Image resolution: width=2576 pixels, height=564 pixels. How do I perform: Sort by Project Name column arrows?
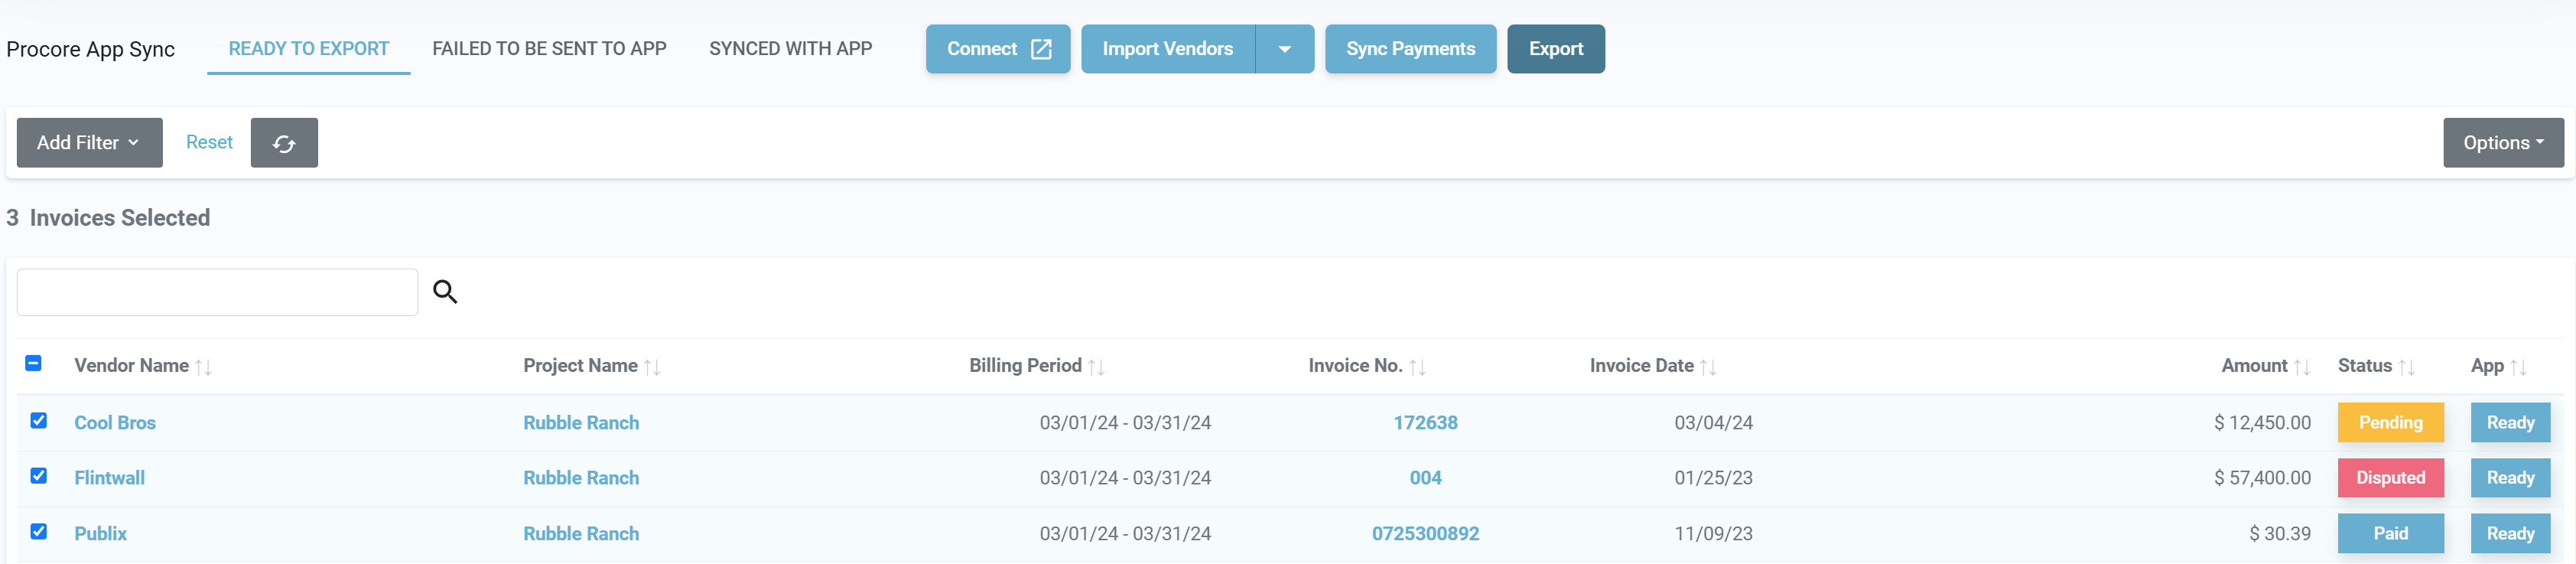coord(652,367)
